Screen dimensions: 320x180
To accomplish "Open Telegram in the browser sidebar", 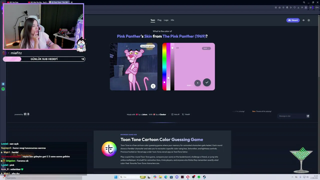I will (x=3, y=84).
